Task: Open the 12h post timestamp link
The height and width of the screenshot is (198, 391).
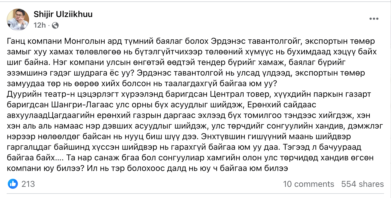Action: pos(39,26)
